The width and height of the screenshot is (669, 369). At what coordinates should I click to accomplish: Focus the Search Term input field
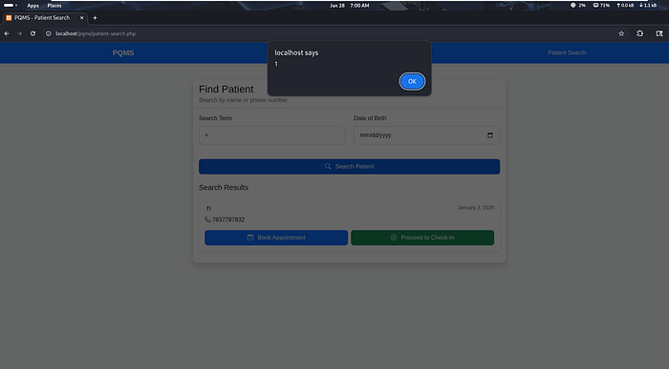click(x=271, y=134)
